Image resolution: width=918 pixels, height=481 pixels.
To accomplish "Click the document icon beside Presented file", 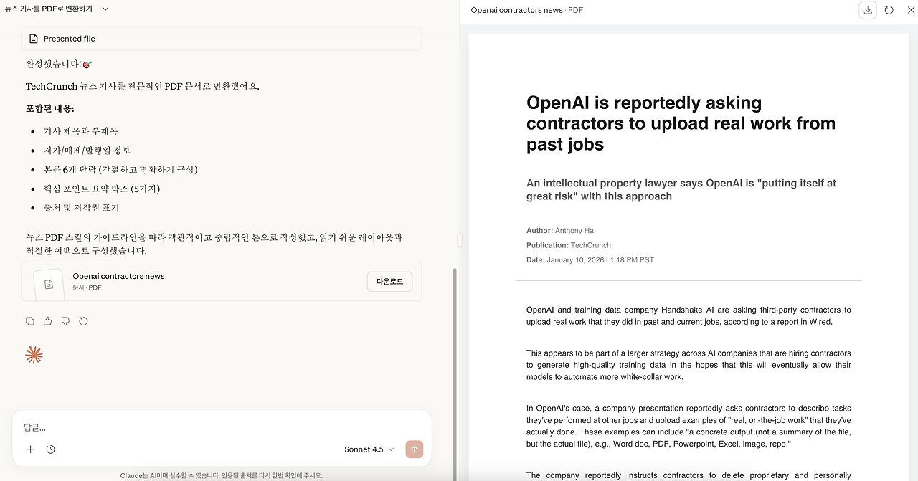I will (x=34, y=39).
